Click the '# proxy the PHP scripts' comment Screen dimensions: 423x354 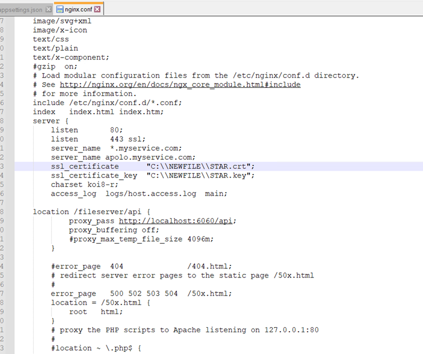point(185,329)
